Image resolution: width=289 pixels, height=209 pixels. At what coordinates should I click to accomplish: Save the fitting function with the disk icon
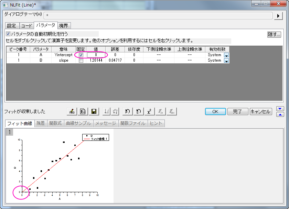click(x=94, y=111)
